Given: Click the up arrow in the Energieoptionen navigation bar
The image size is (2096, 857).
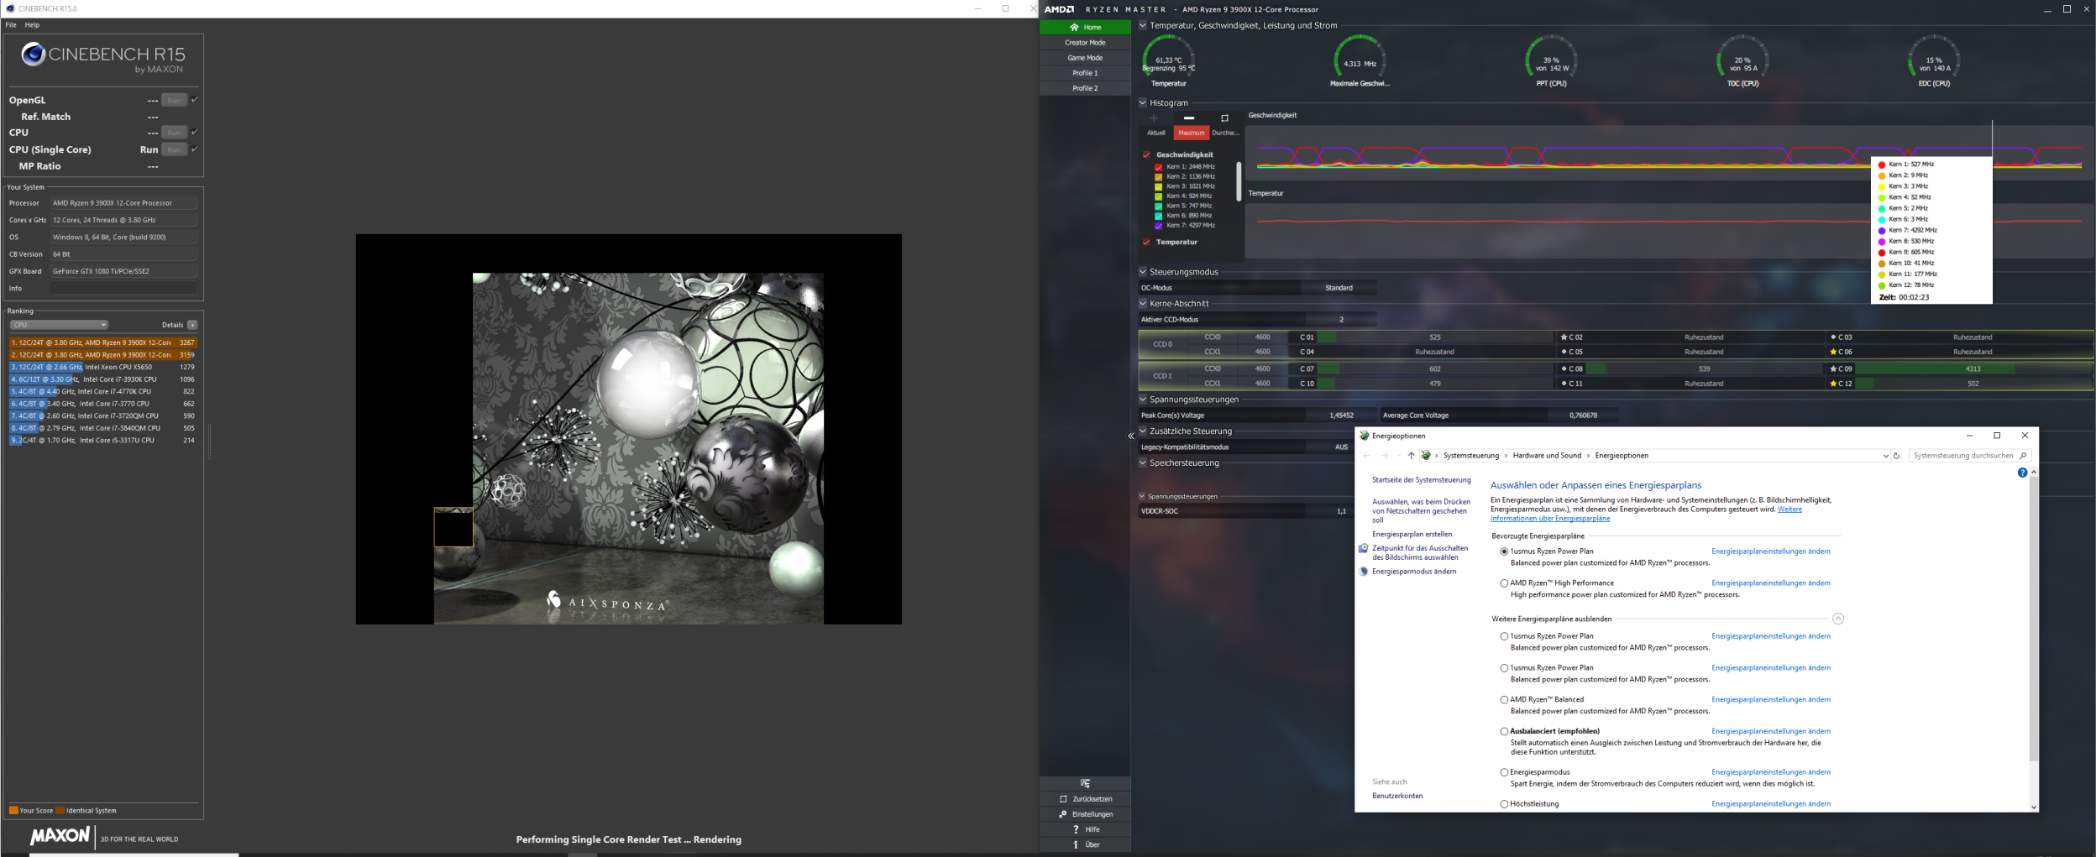Looking at the screenshot, I should (1411, 456).
